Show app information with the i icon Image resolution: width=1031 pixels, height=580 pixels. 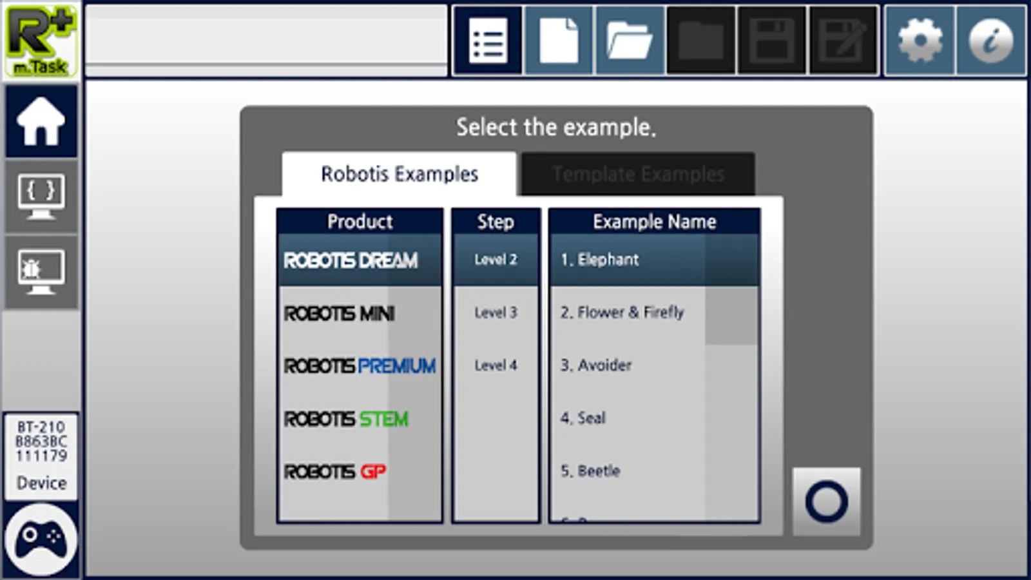990,41
